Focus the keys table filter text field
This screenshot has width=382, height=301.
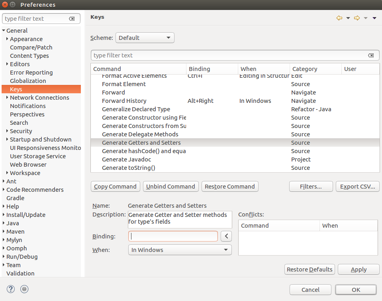click(235, 55)
